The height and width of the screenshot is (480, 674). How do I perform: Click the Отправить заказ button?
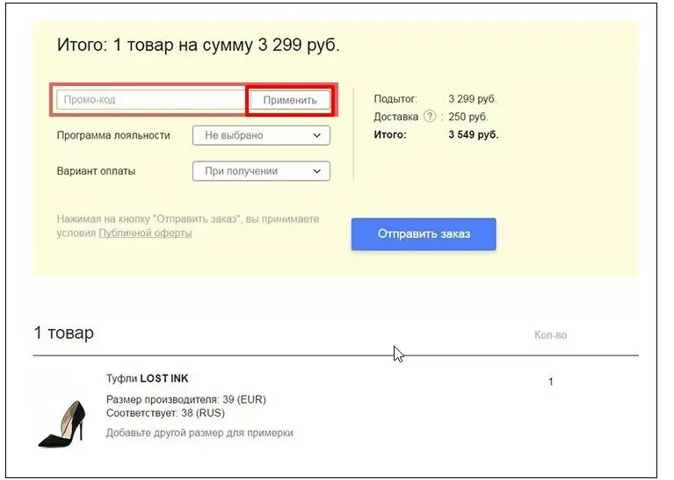click(x=424, y=234)
